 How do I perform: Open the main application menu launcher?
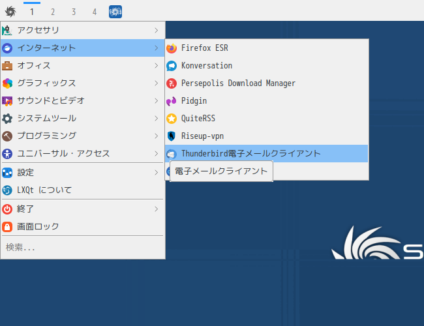10,12
